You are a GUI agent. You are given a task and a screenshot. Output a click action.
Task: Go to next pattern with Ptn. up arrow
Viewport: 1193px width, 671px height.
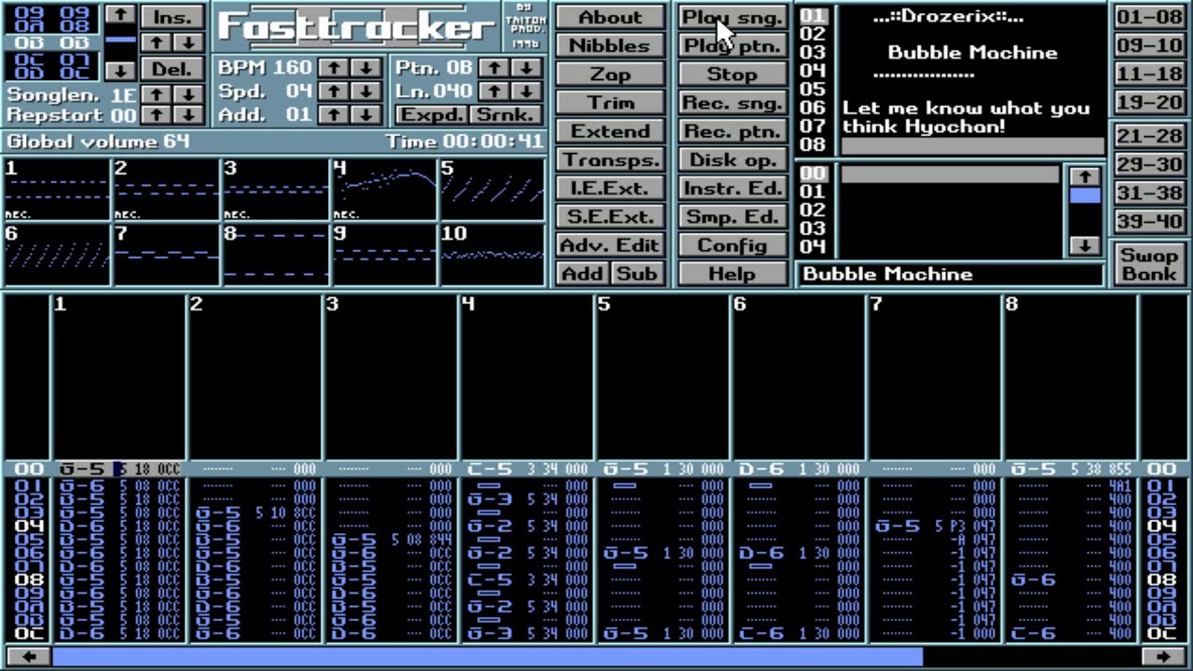(x=495, y=68)
